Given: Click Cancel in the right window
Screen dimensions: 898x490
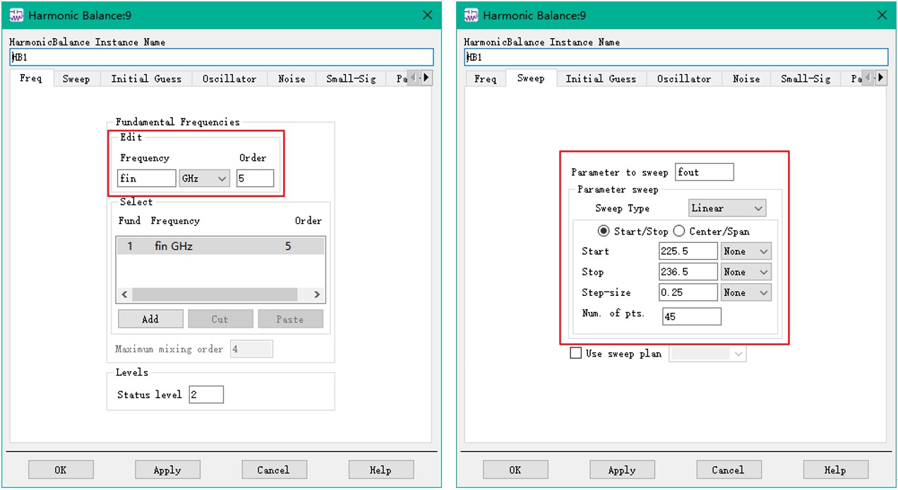Looking at the screenshot, I should [x=729, y=470].
